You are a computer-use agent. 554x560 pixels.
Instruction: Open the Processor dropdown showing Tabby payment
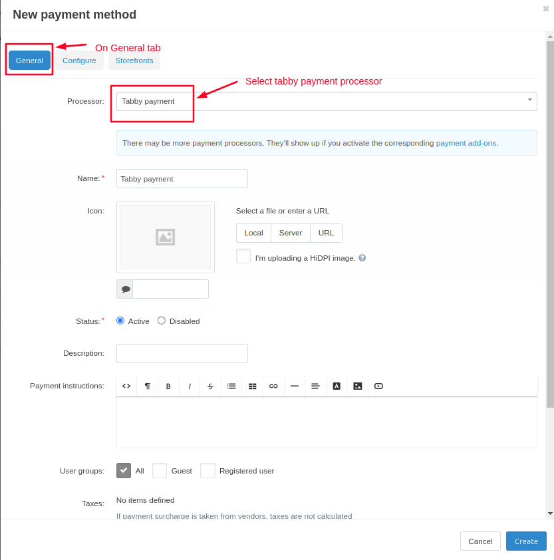tap(327, 102)
